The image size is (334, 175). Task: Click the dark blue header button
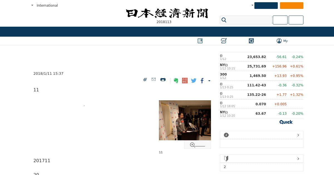tap(266, 6)
